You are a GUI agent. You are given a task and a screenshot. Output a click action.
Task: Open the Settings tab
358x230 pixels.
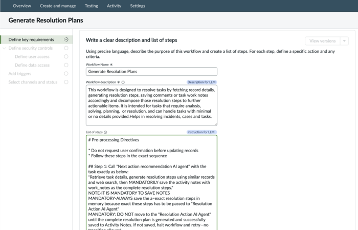coord(138,6)
